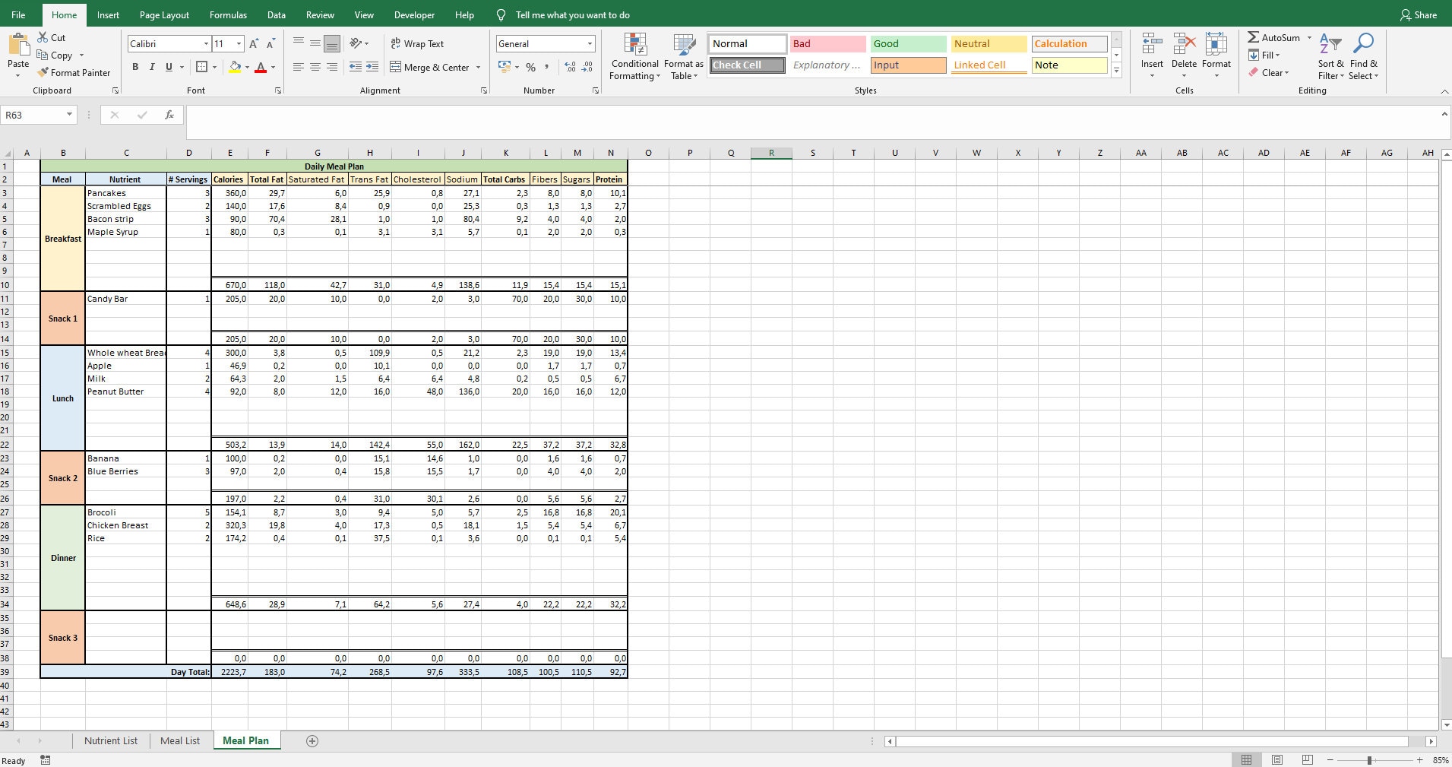
Task: Toggle bold formatting
Action: pos(135,67)
